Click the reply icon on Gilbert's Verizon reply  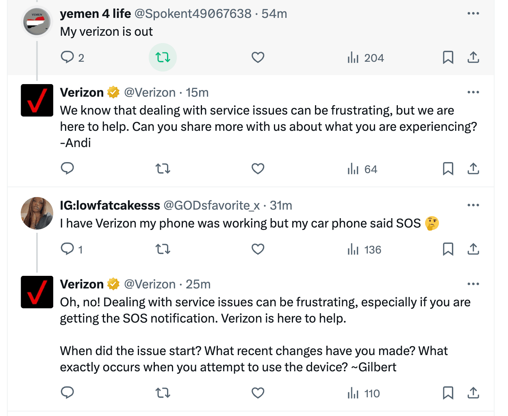67,393
